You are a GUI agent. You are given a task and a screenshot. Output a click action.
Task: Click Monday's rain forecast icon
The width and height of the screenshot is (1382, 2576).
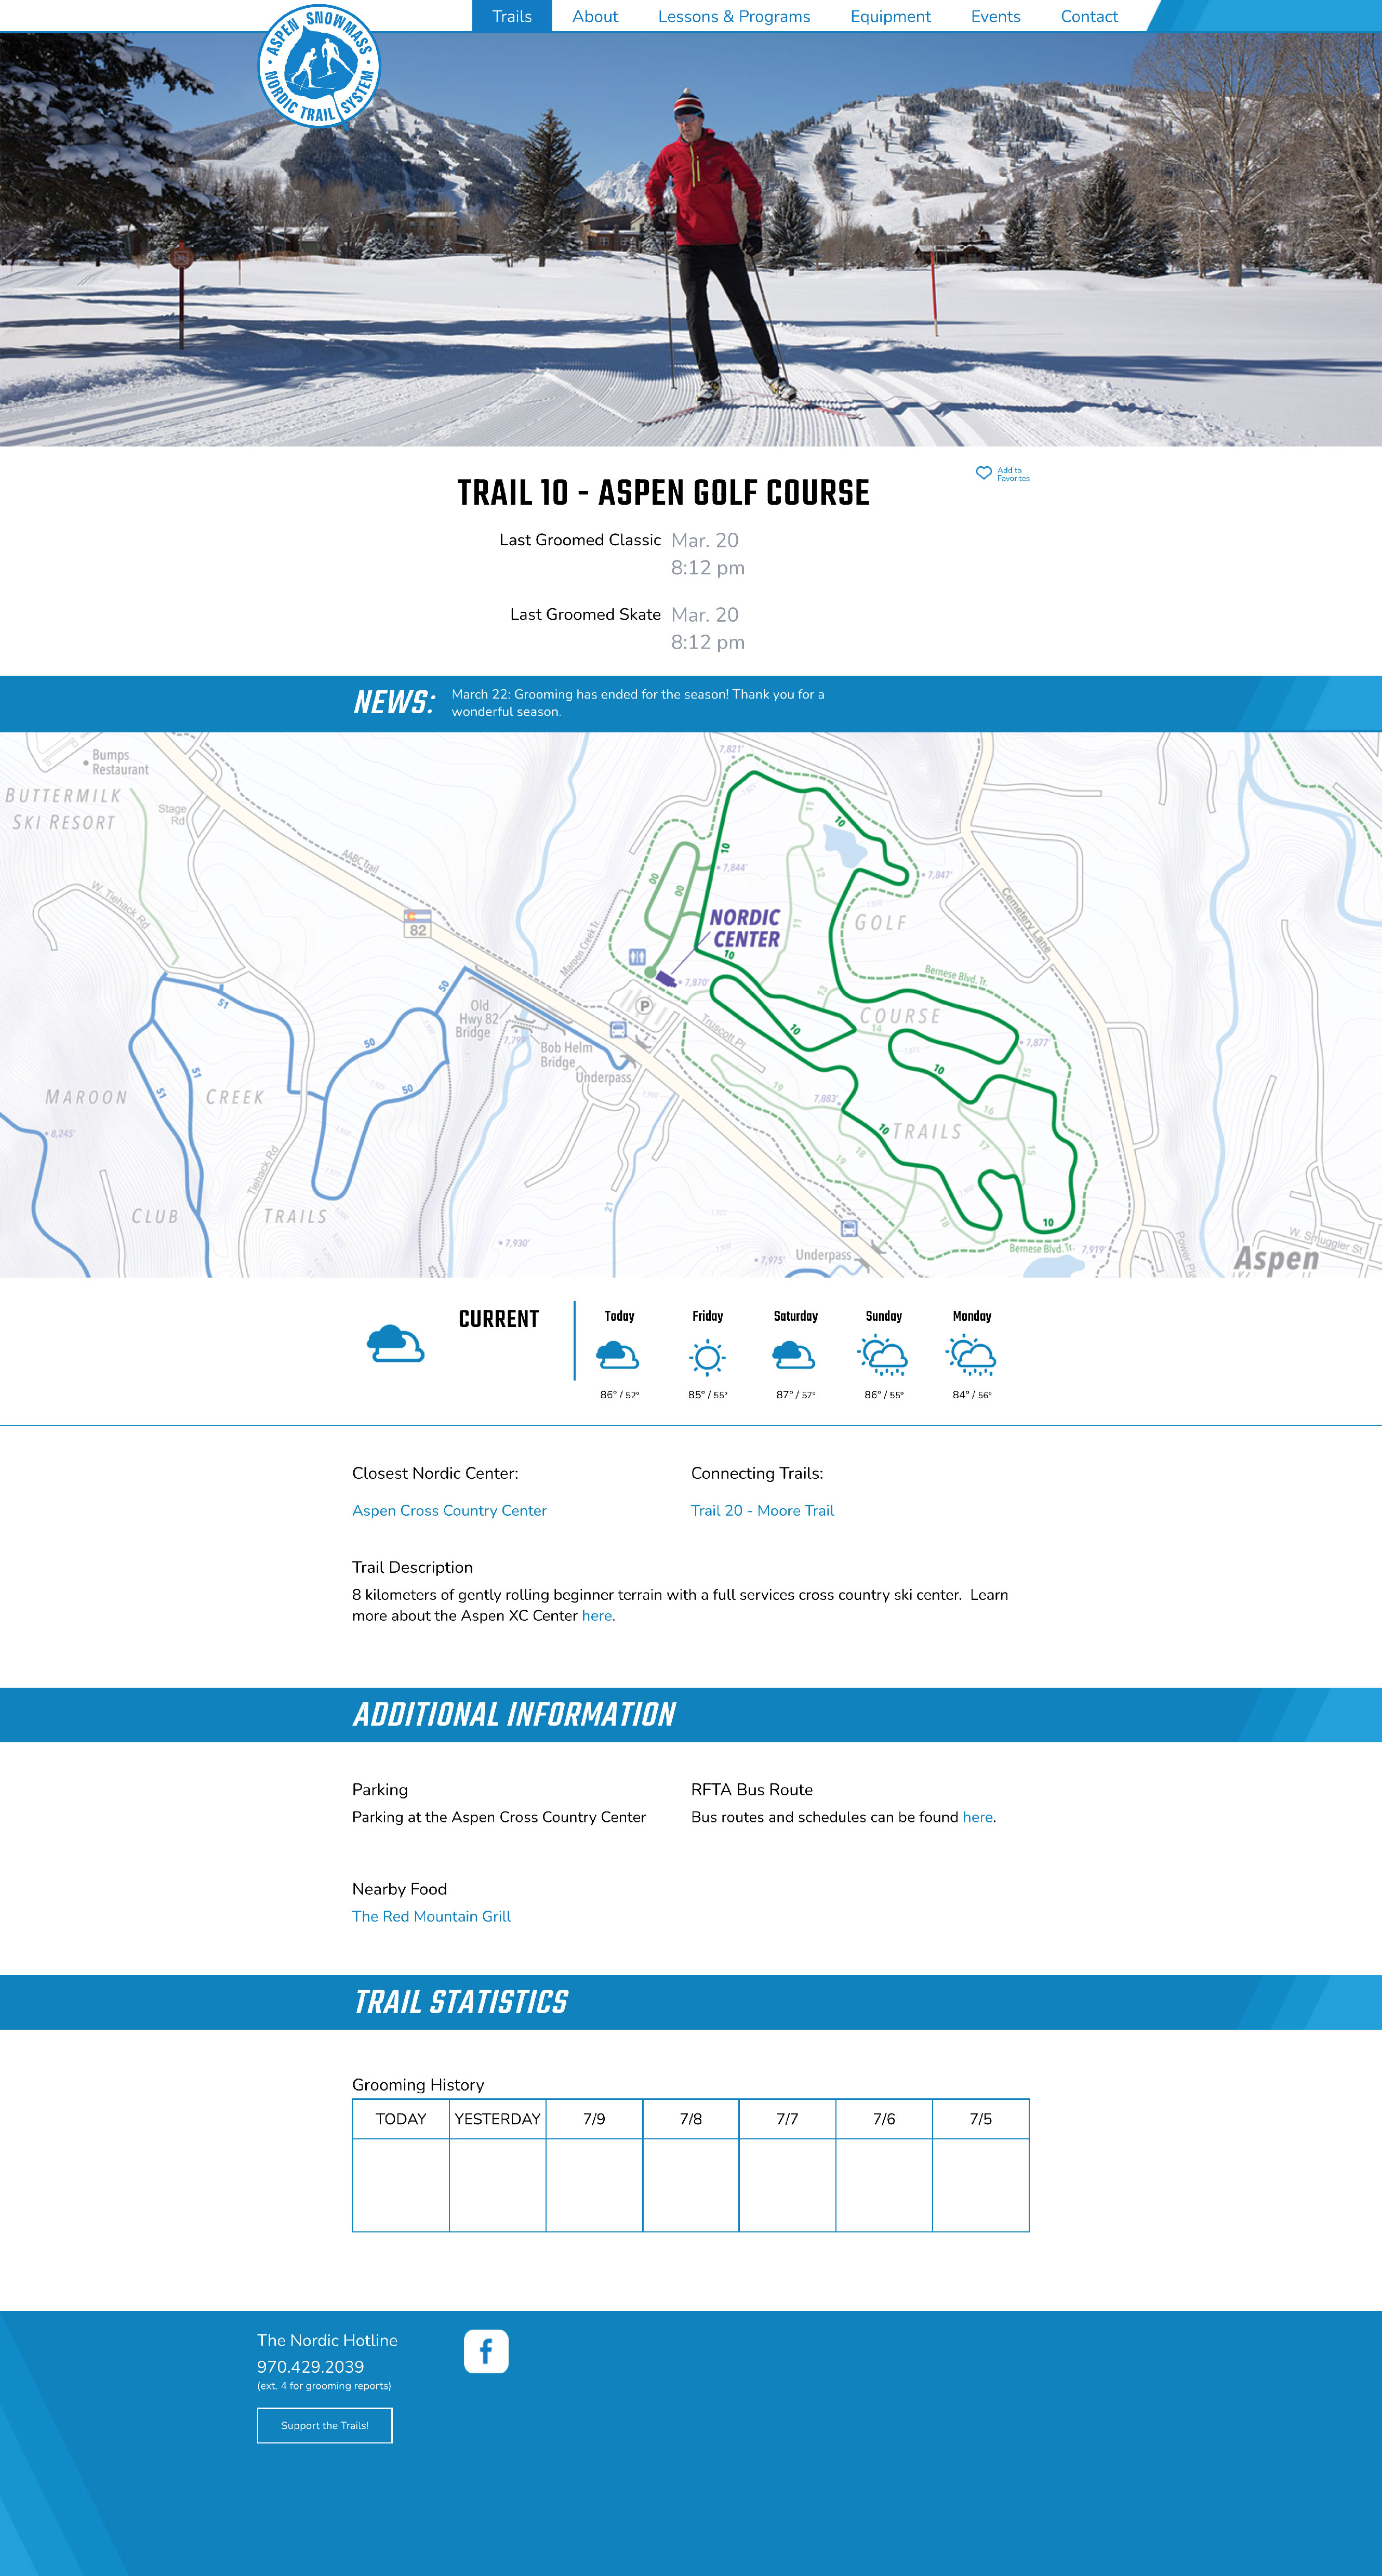click(972, 1356)
